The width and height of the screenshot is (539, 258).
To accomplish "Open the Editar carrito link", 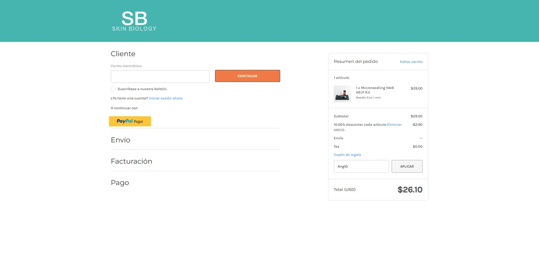I will [x=411, y=62].
